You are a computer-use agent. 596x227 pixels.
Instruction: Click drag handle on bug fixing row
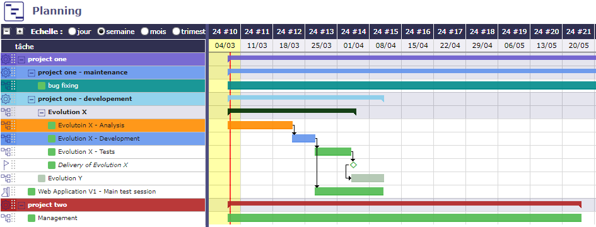pos(13,86)
